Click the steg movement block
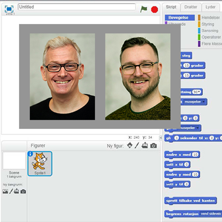This screenshot has height=222, width=222. click(186, 55)
